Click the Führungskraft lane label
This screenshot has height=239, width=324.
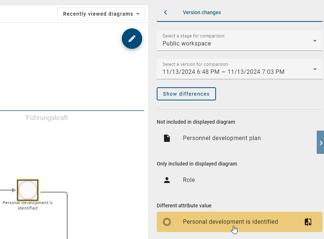click(x=47, y=117)
